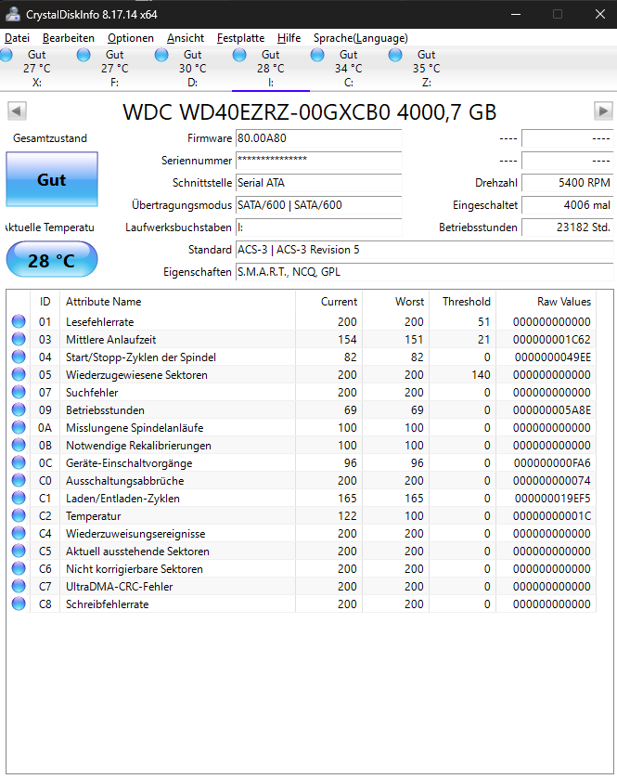Click the 28 °C temperature indicator
This screenshot has height=779, width=617.
(x=51, y=259)
